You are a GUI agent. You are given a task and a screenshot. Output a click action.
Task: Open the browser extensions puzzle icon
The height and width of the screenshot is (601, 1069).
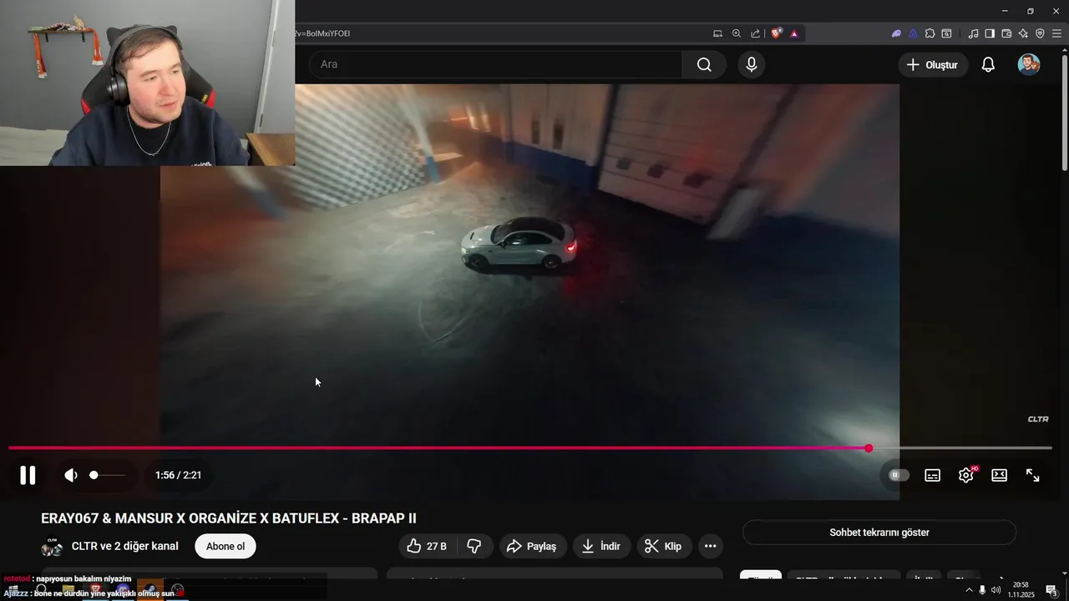930,33
